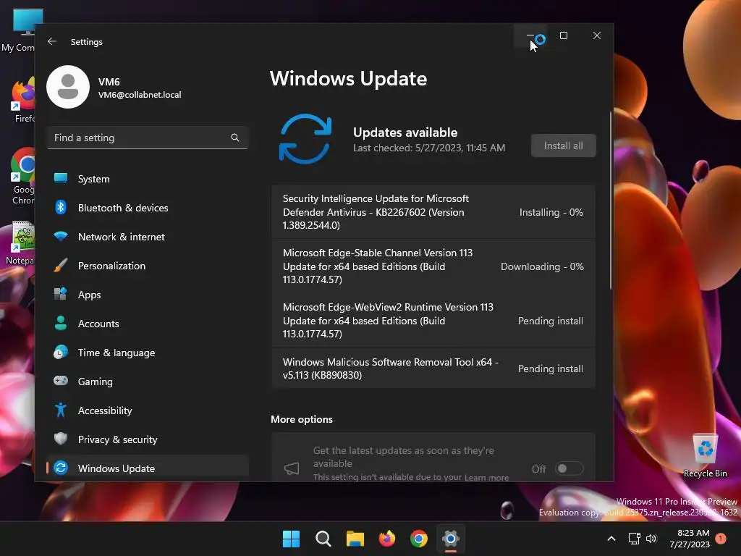Viewport: 741px width, 556px height.
Task: Expand the hidden system tray icons chevron
Action: click(611, 539)
